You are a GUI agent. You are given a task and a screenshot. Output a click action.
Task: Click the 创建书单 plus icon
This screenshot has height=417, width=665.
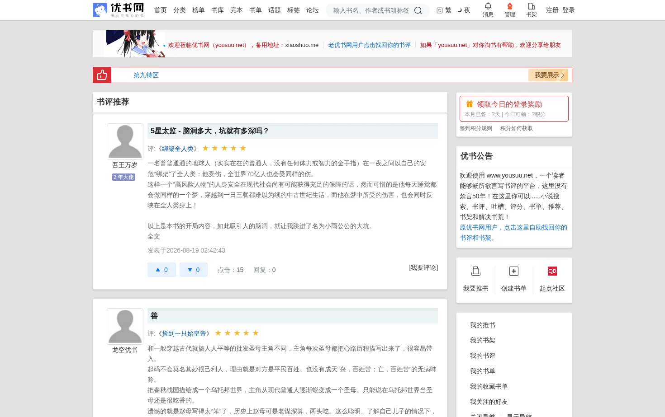514,271
